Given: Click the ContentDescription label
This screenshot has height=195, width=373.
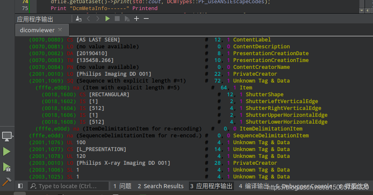Looking at the screenshot, I should (261, 47).
